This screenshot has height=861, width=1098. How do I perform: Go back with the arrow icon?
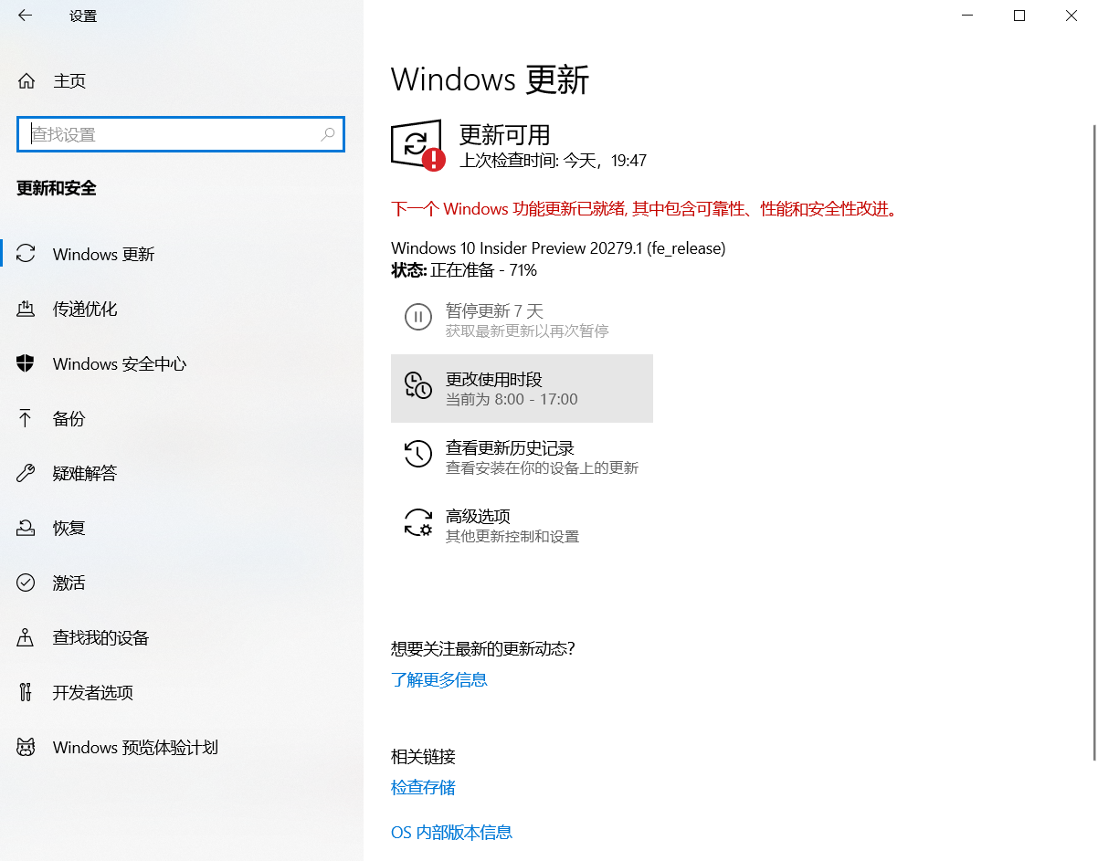tap(25, 16)
